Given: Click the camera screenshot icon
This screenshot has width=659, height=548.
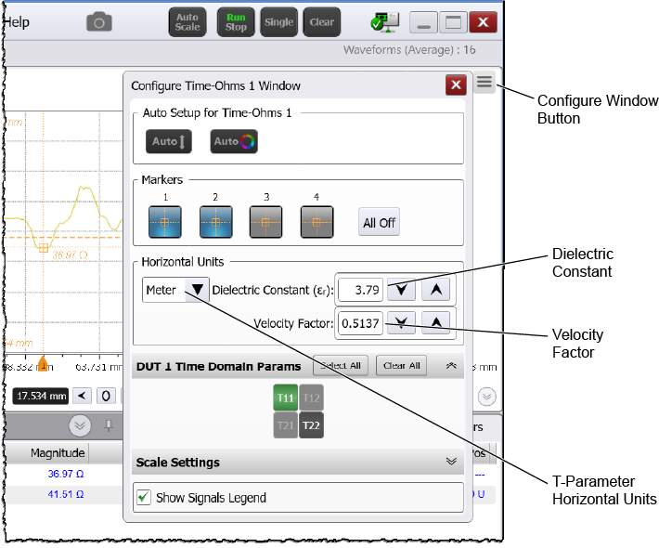Looking at the screenshot, I should pos(99,22).
